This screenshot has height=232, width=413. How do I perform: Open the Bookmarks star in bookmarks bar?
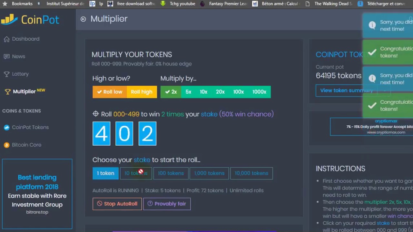click(5, 4)
